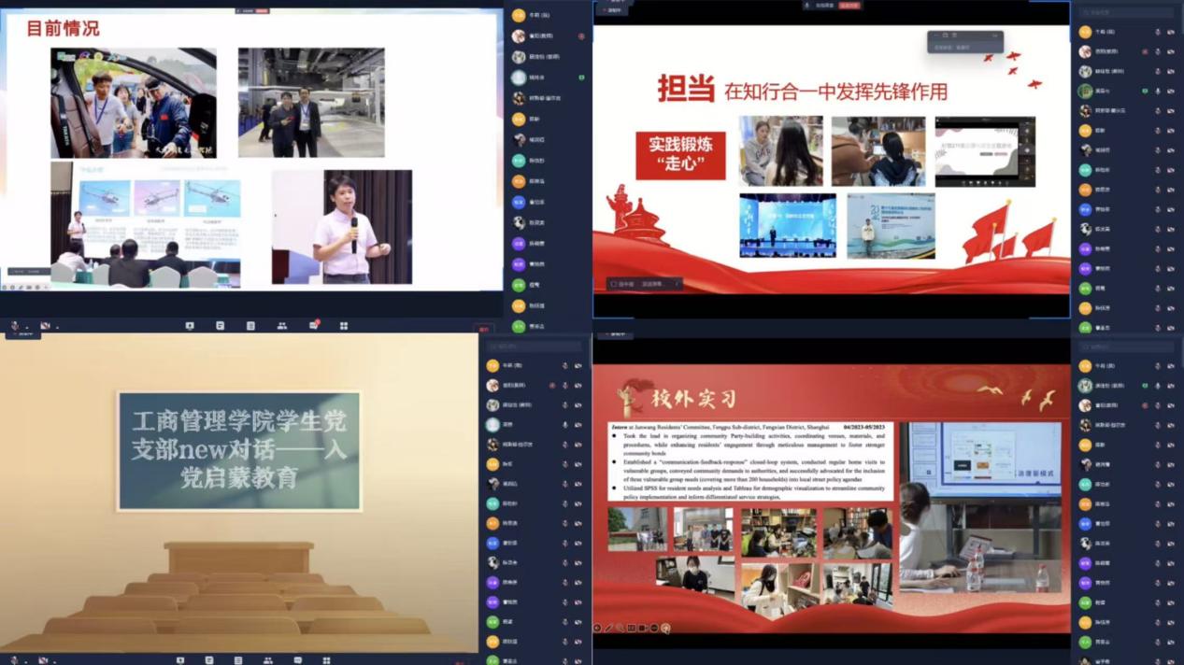Select pen annotation tool below bottom-right slide

(x=608, y=629)
